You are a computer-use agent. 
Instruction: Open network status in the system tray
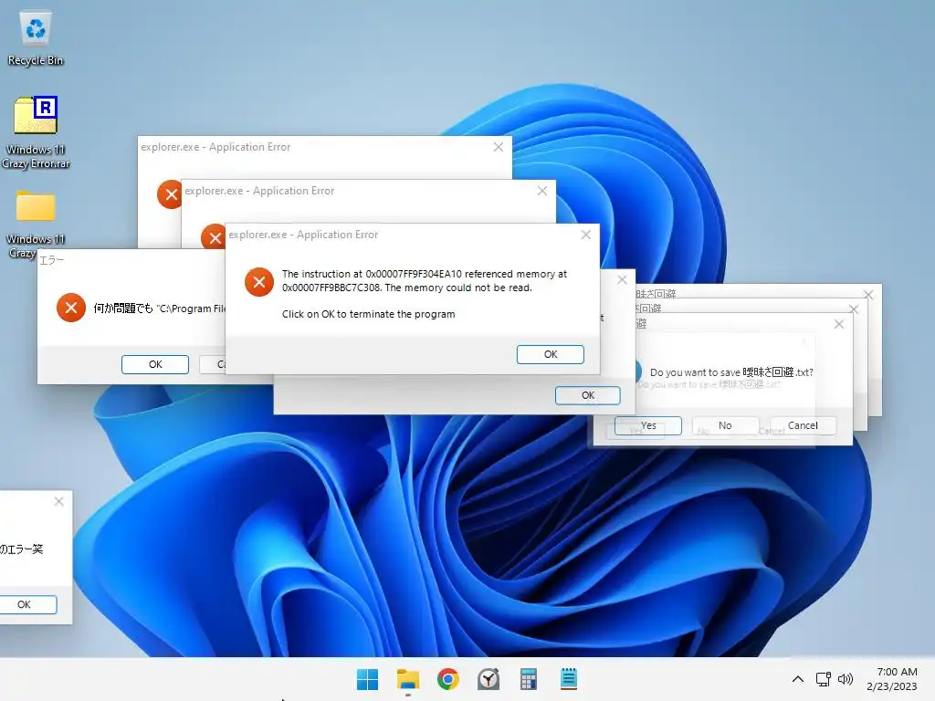(824, 679)
